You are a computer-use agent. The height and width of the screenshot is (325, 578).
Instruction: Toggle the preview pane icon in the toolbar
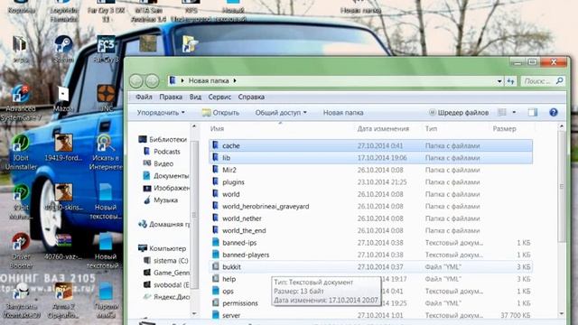point(533,112)
